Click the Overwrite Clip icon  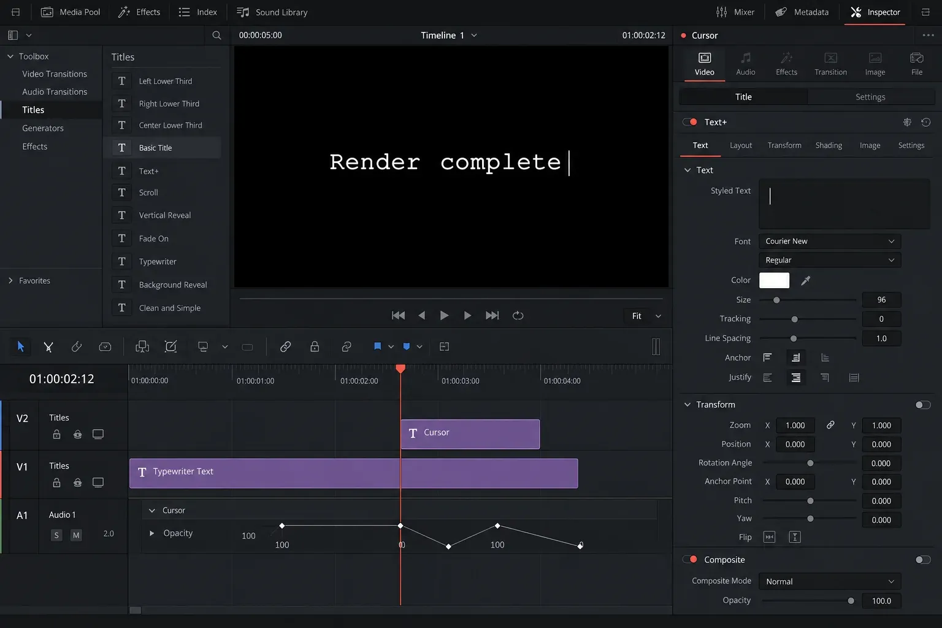[170, 347]
